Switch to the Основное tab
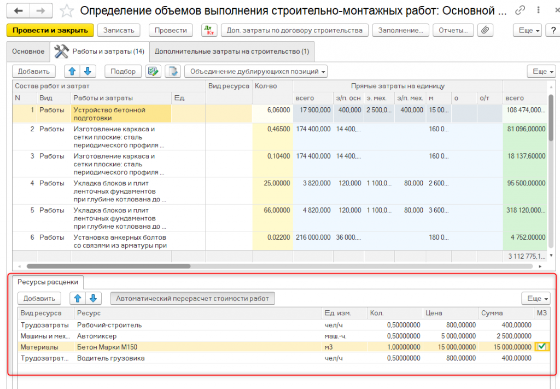Image resolution: width=560 pixels, height=389 pixels. coord(28,51)
